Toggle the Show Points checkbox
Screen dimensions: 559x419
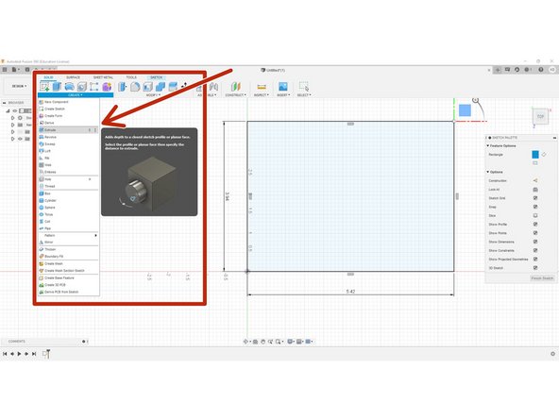[x=535, y=233]
